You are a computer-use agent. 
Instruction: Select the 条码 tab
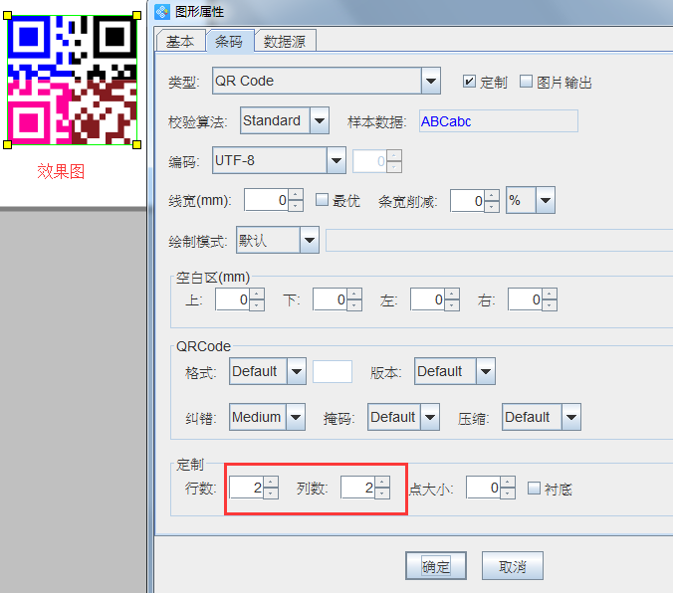point(229,41)
